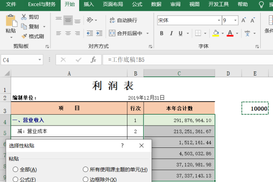Increase indent
This screenshot has width=273, height=182.
[99, 33]
